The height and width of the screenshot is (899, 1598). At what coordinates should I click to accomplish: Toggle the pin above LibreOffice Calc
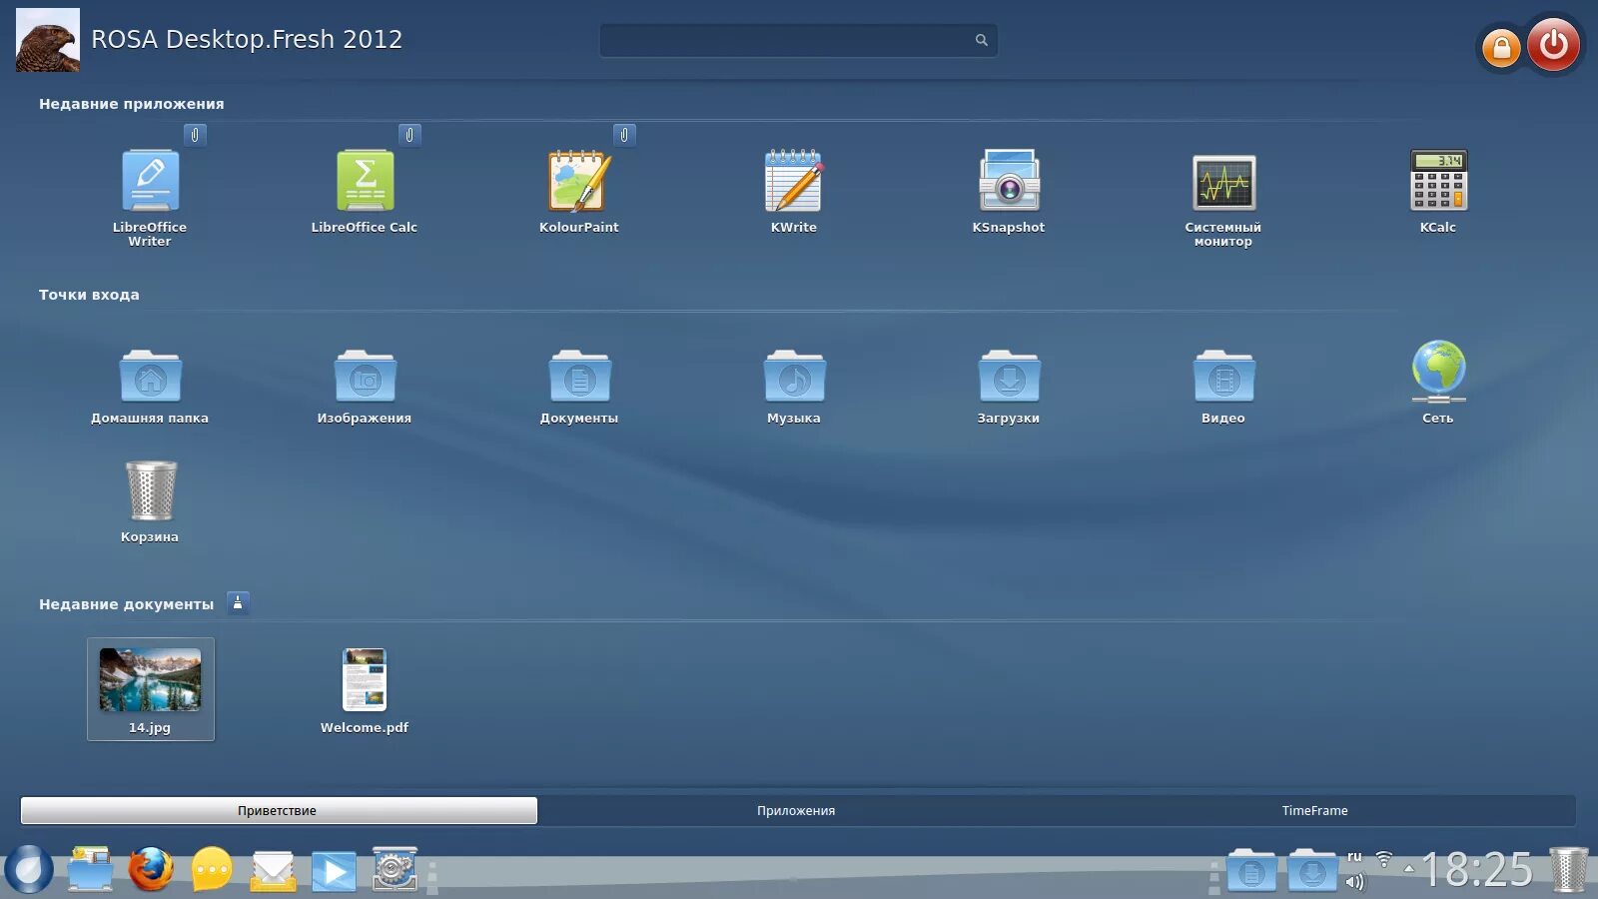(x=409, y=135)
